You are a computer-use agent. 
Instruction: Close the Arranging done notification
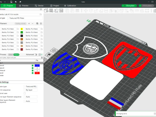(x=155, y=113)
